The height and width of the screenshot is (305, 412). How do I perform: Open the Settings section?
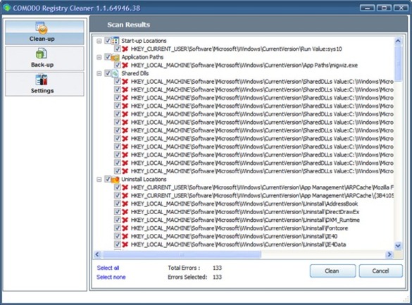(44, 84)
